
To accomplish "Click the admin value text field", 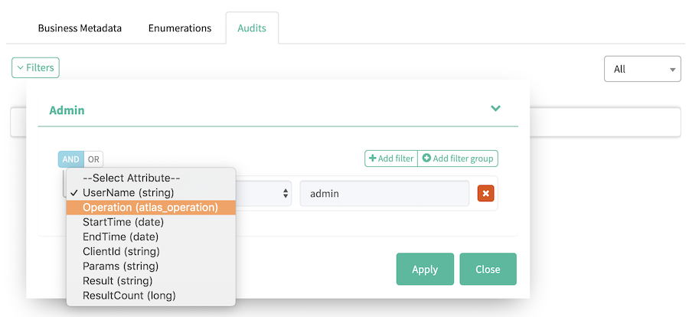I will 384,194.
